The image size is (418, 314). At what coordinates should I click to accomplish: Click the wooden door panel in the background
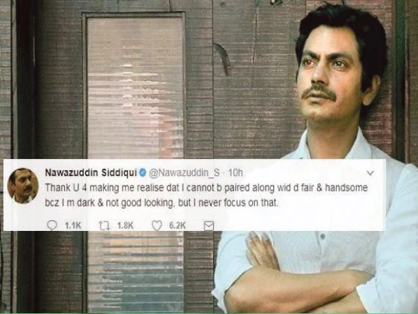coord(135,86)
